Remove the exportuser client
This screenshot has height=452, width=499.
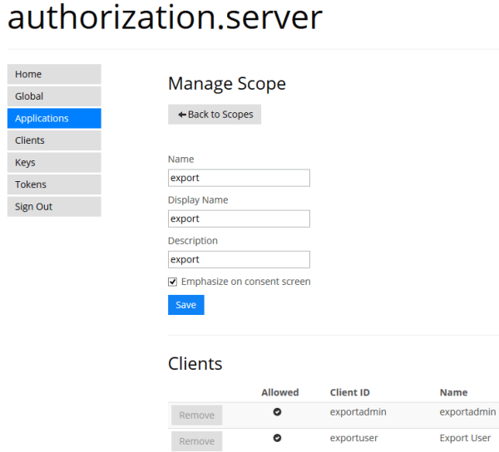click(x=197, y=441)
